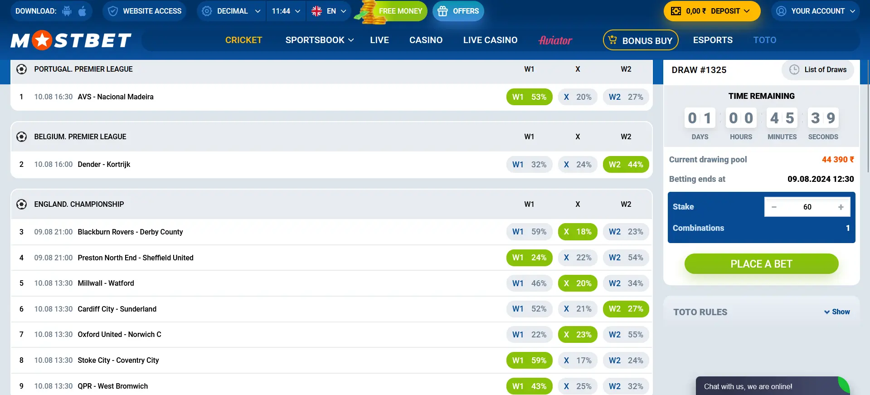Go to Mostbet home via logo
The width and height of the screenshot is (870, 395).
coord(71,40)
